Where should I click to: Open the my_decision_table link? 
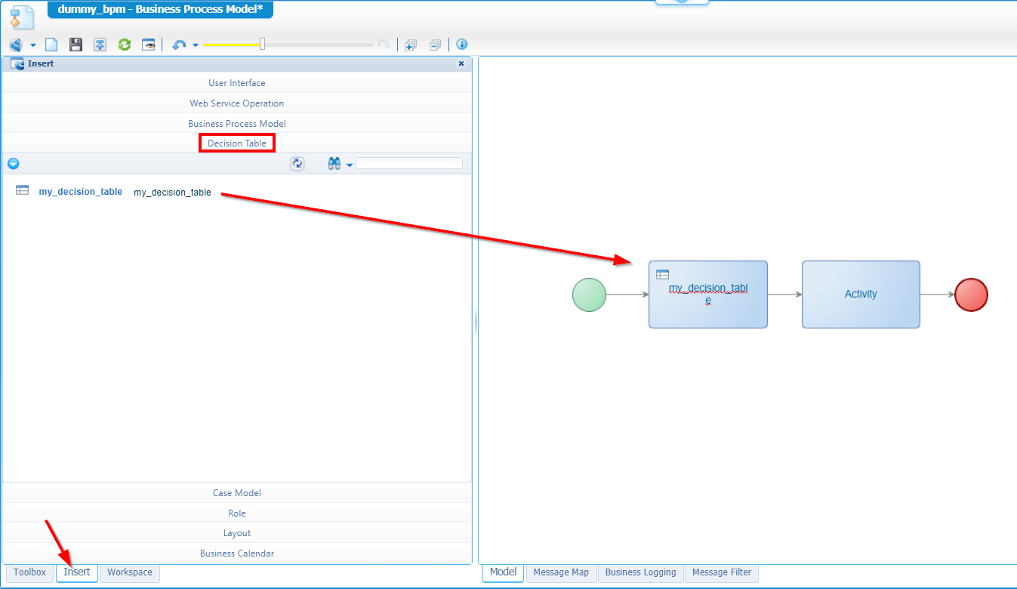click(80, 191)
